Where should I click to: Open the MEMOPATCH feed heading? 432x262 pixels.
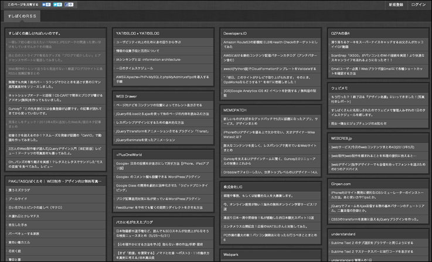236,109
